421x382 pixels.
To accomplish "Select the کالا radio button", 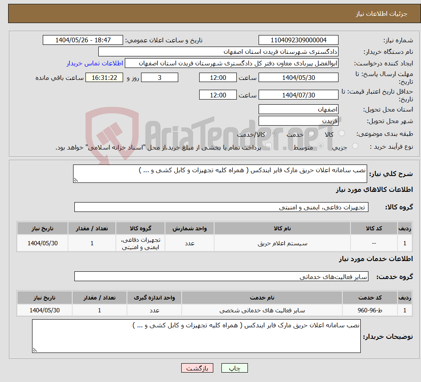I will click(x=342, y=133).
